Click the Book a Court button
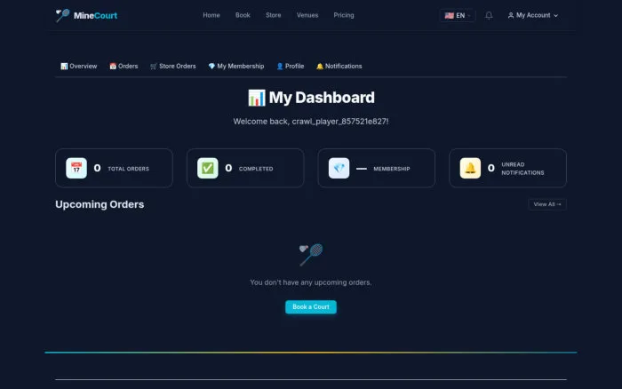Image resolution: width=622 pixels, height=389 pixels. tap(311, 307)
